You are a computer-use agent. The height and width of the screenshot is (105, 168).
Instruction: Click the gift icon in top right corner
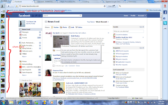(165, 6)
